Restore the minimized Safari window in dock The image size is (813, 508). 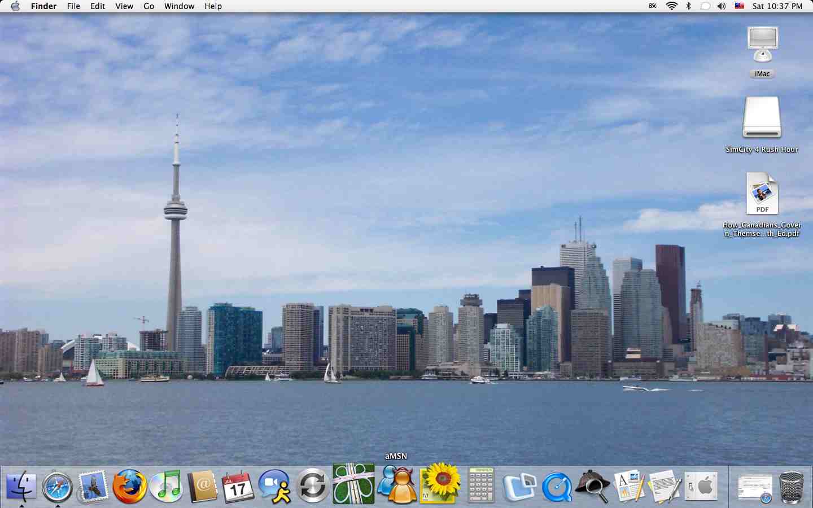click(755, 488)
